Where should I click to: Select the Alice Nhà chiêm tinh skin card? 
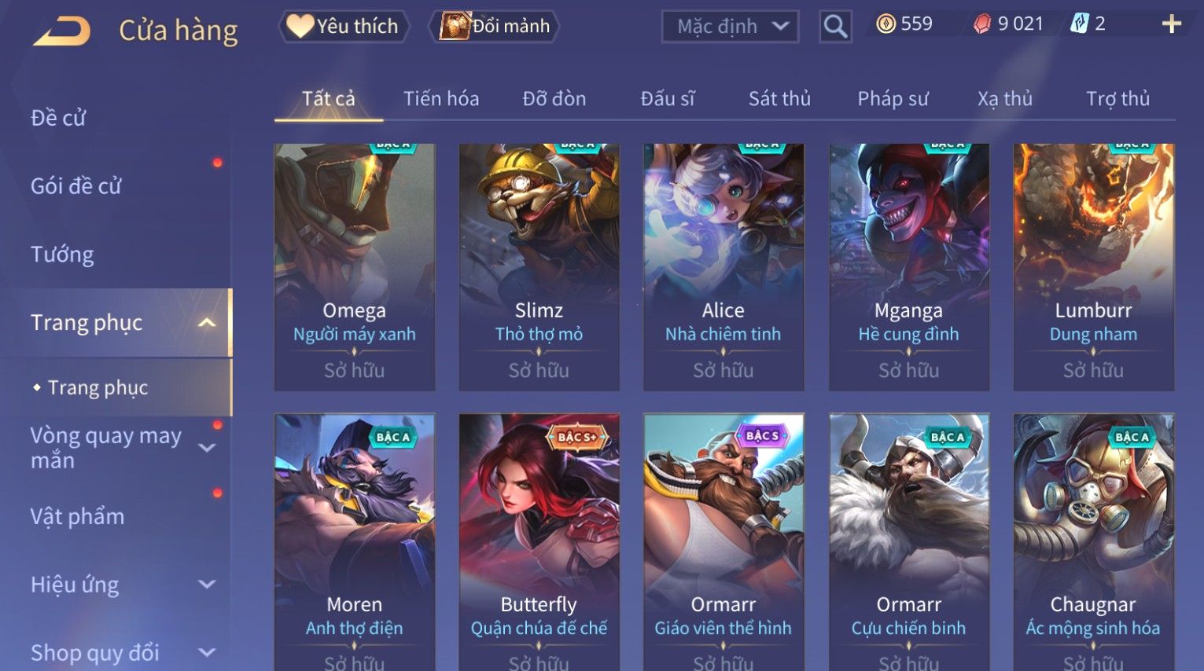(724, 267)
